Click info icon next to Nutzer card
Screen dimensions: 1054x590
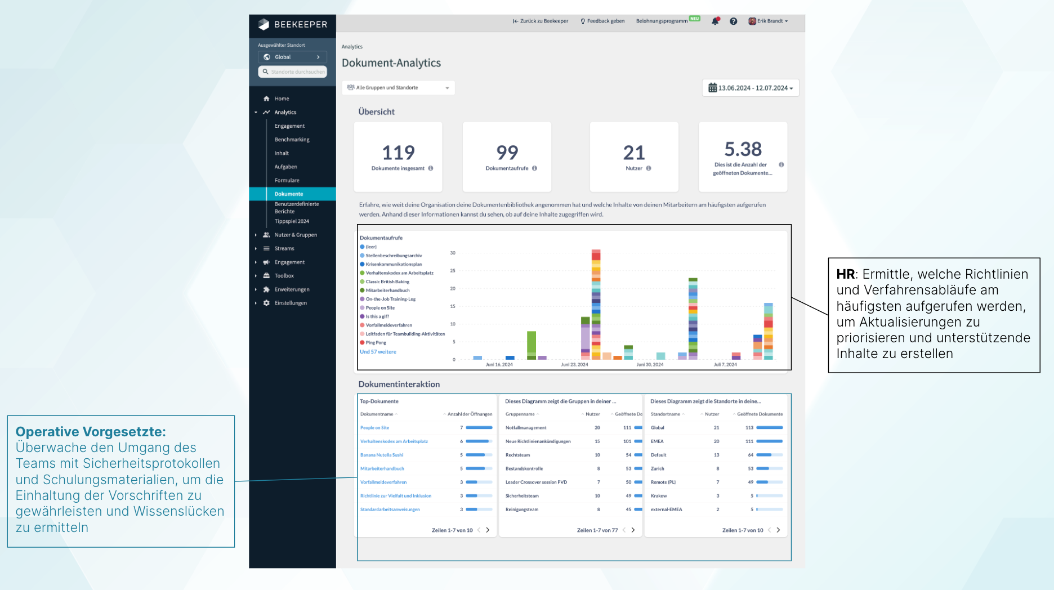[x=649, y=168]
